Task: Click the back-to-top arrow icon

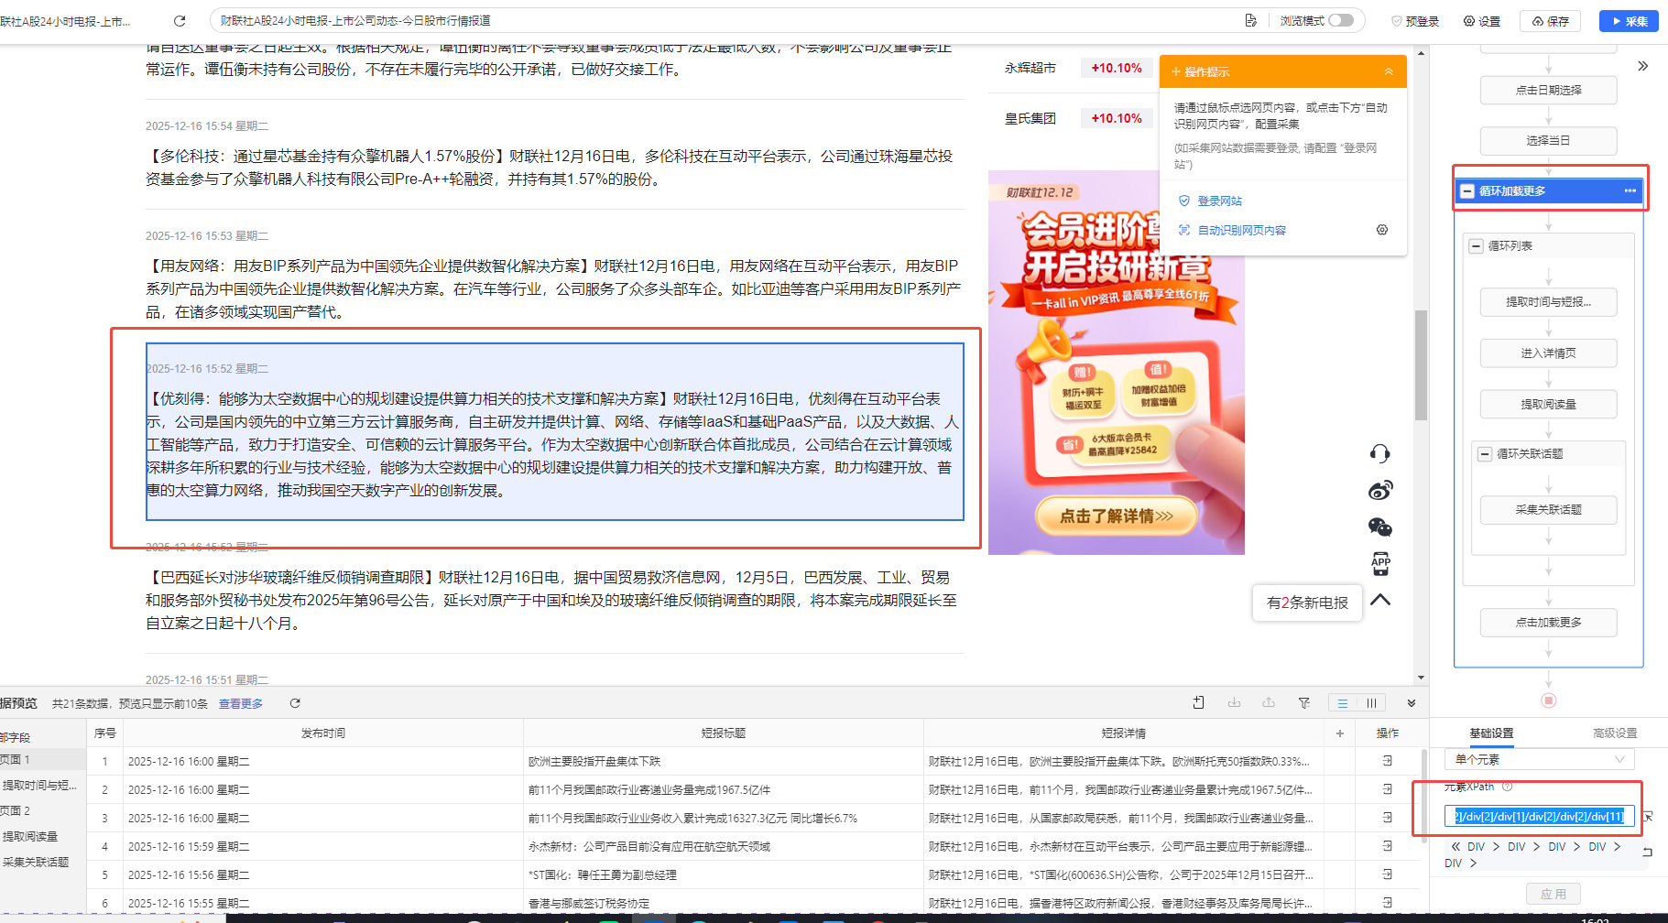Action: (1380, 600)
